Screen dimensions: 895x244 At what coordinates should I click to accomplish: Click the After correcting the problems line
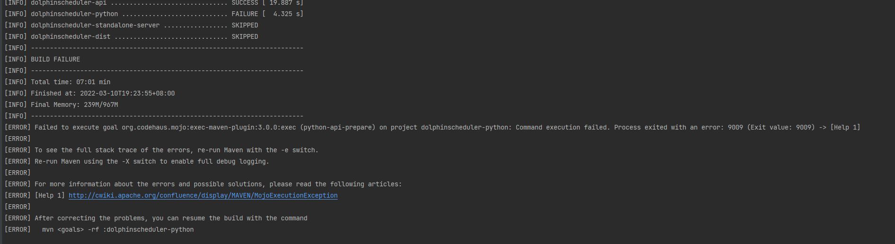tap(171, 218)
